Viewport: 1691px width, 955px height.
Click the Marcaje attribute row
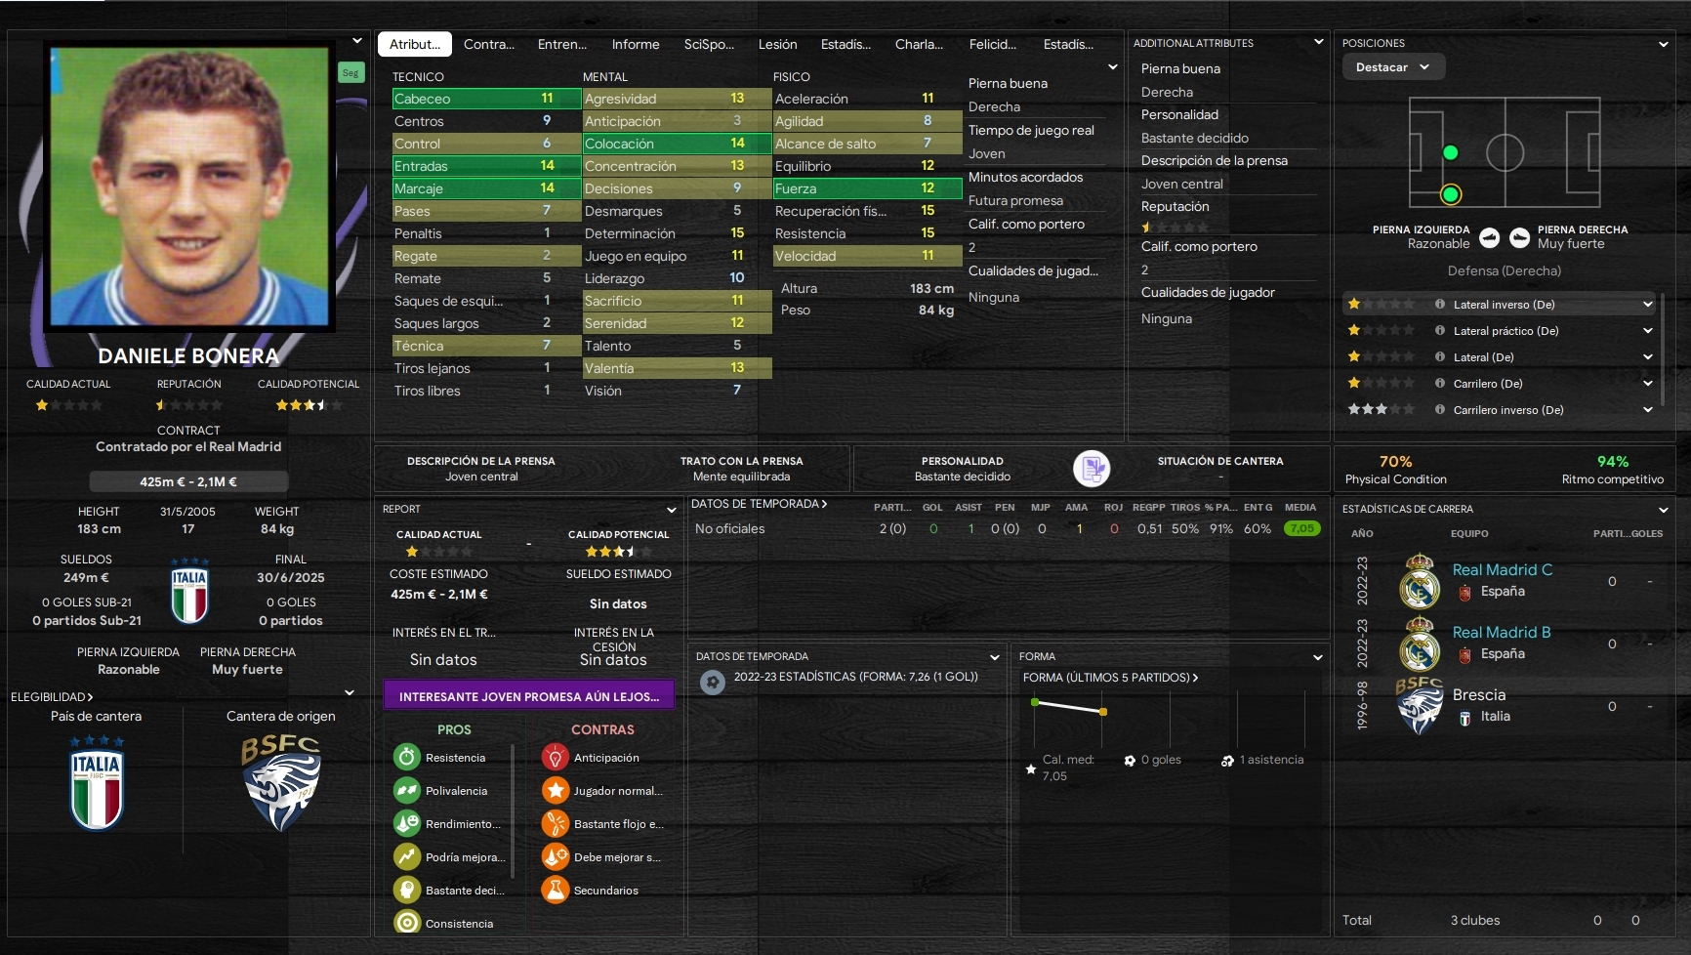click(x=486, y=188)
